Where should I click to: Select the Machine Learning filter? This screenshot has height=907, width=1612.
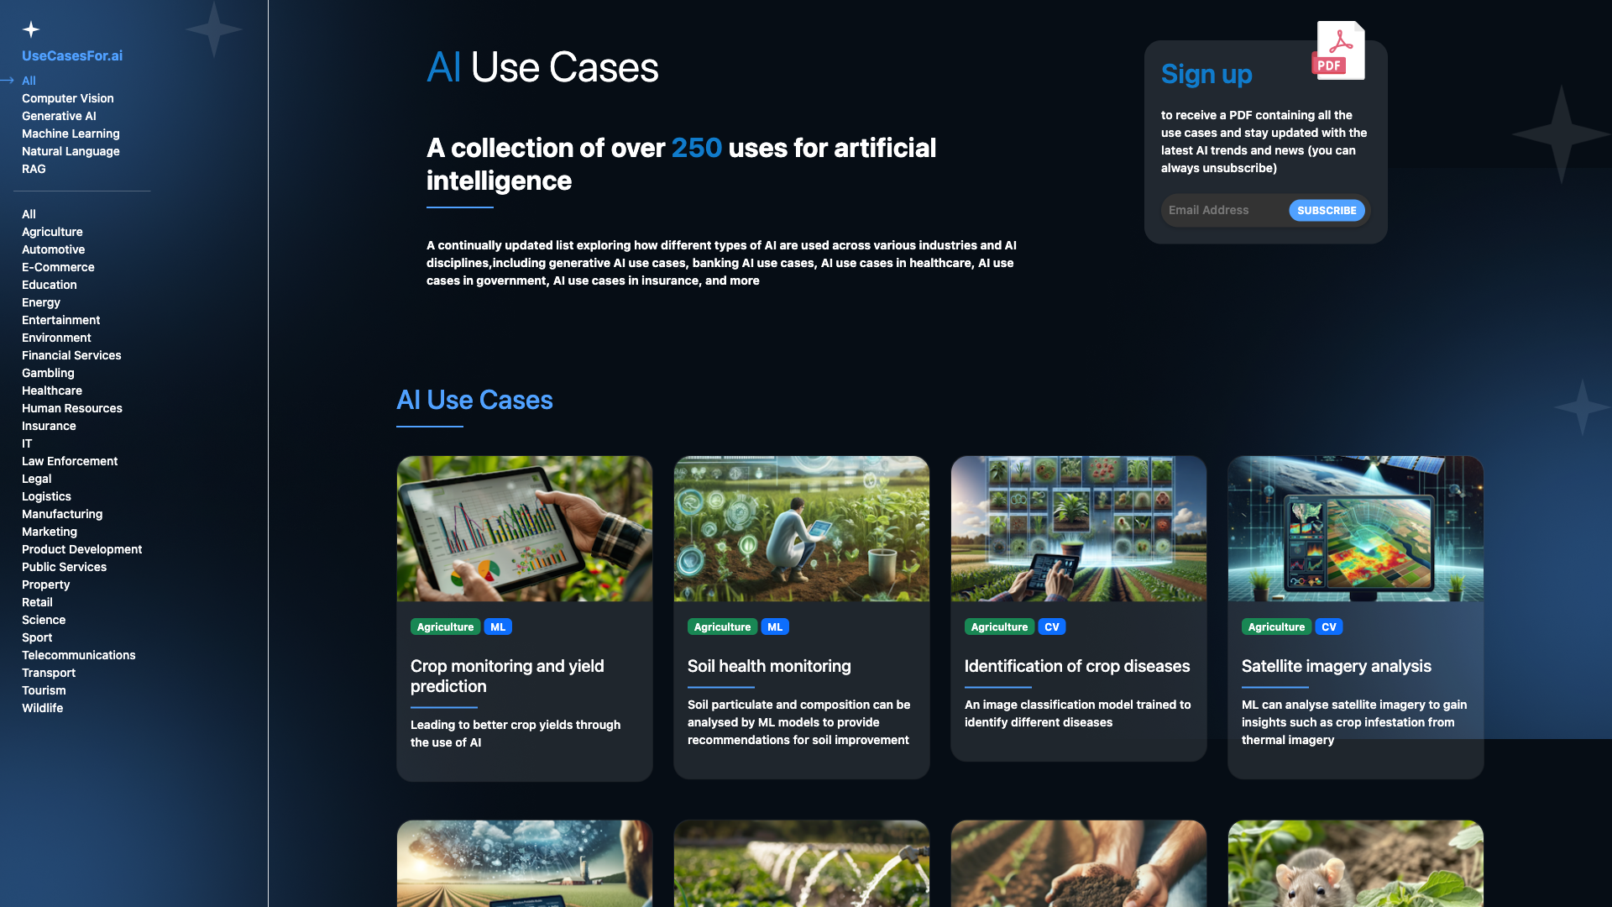(70, 133)
